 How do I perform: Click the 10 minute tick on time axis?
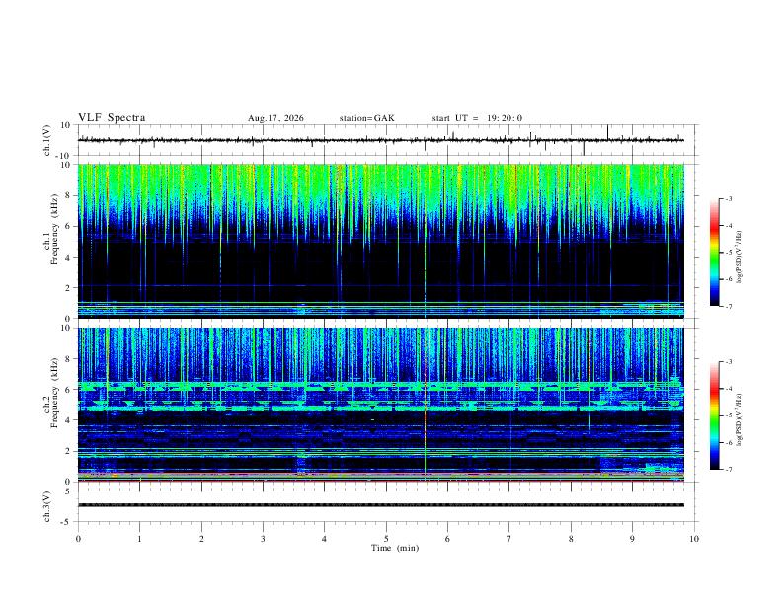click(694, 539)
